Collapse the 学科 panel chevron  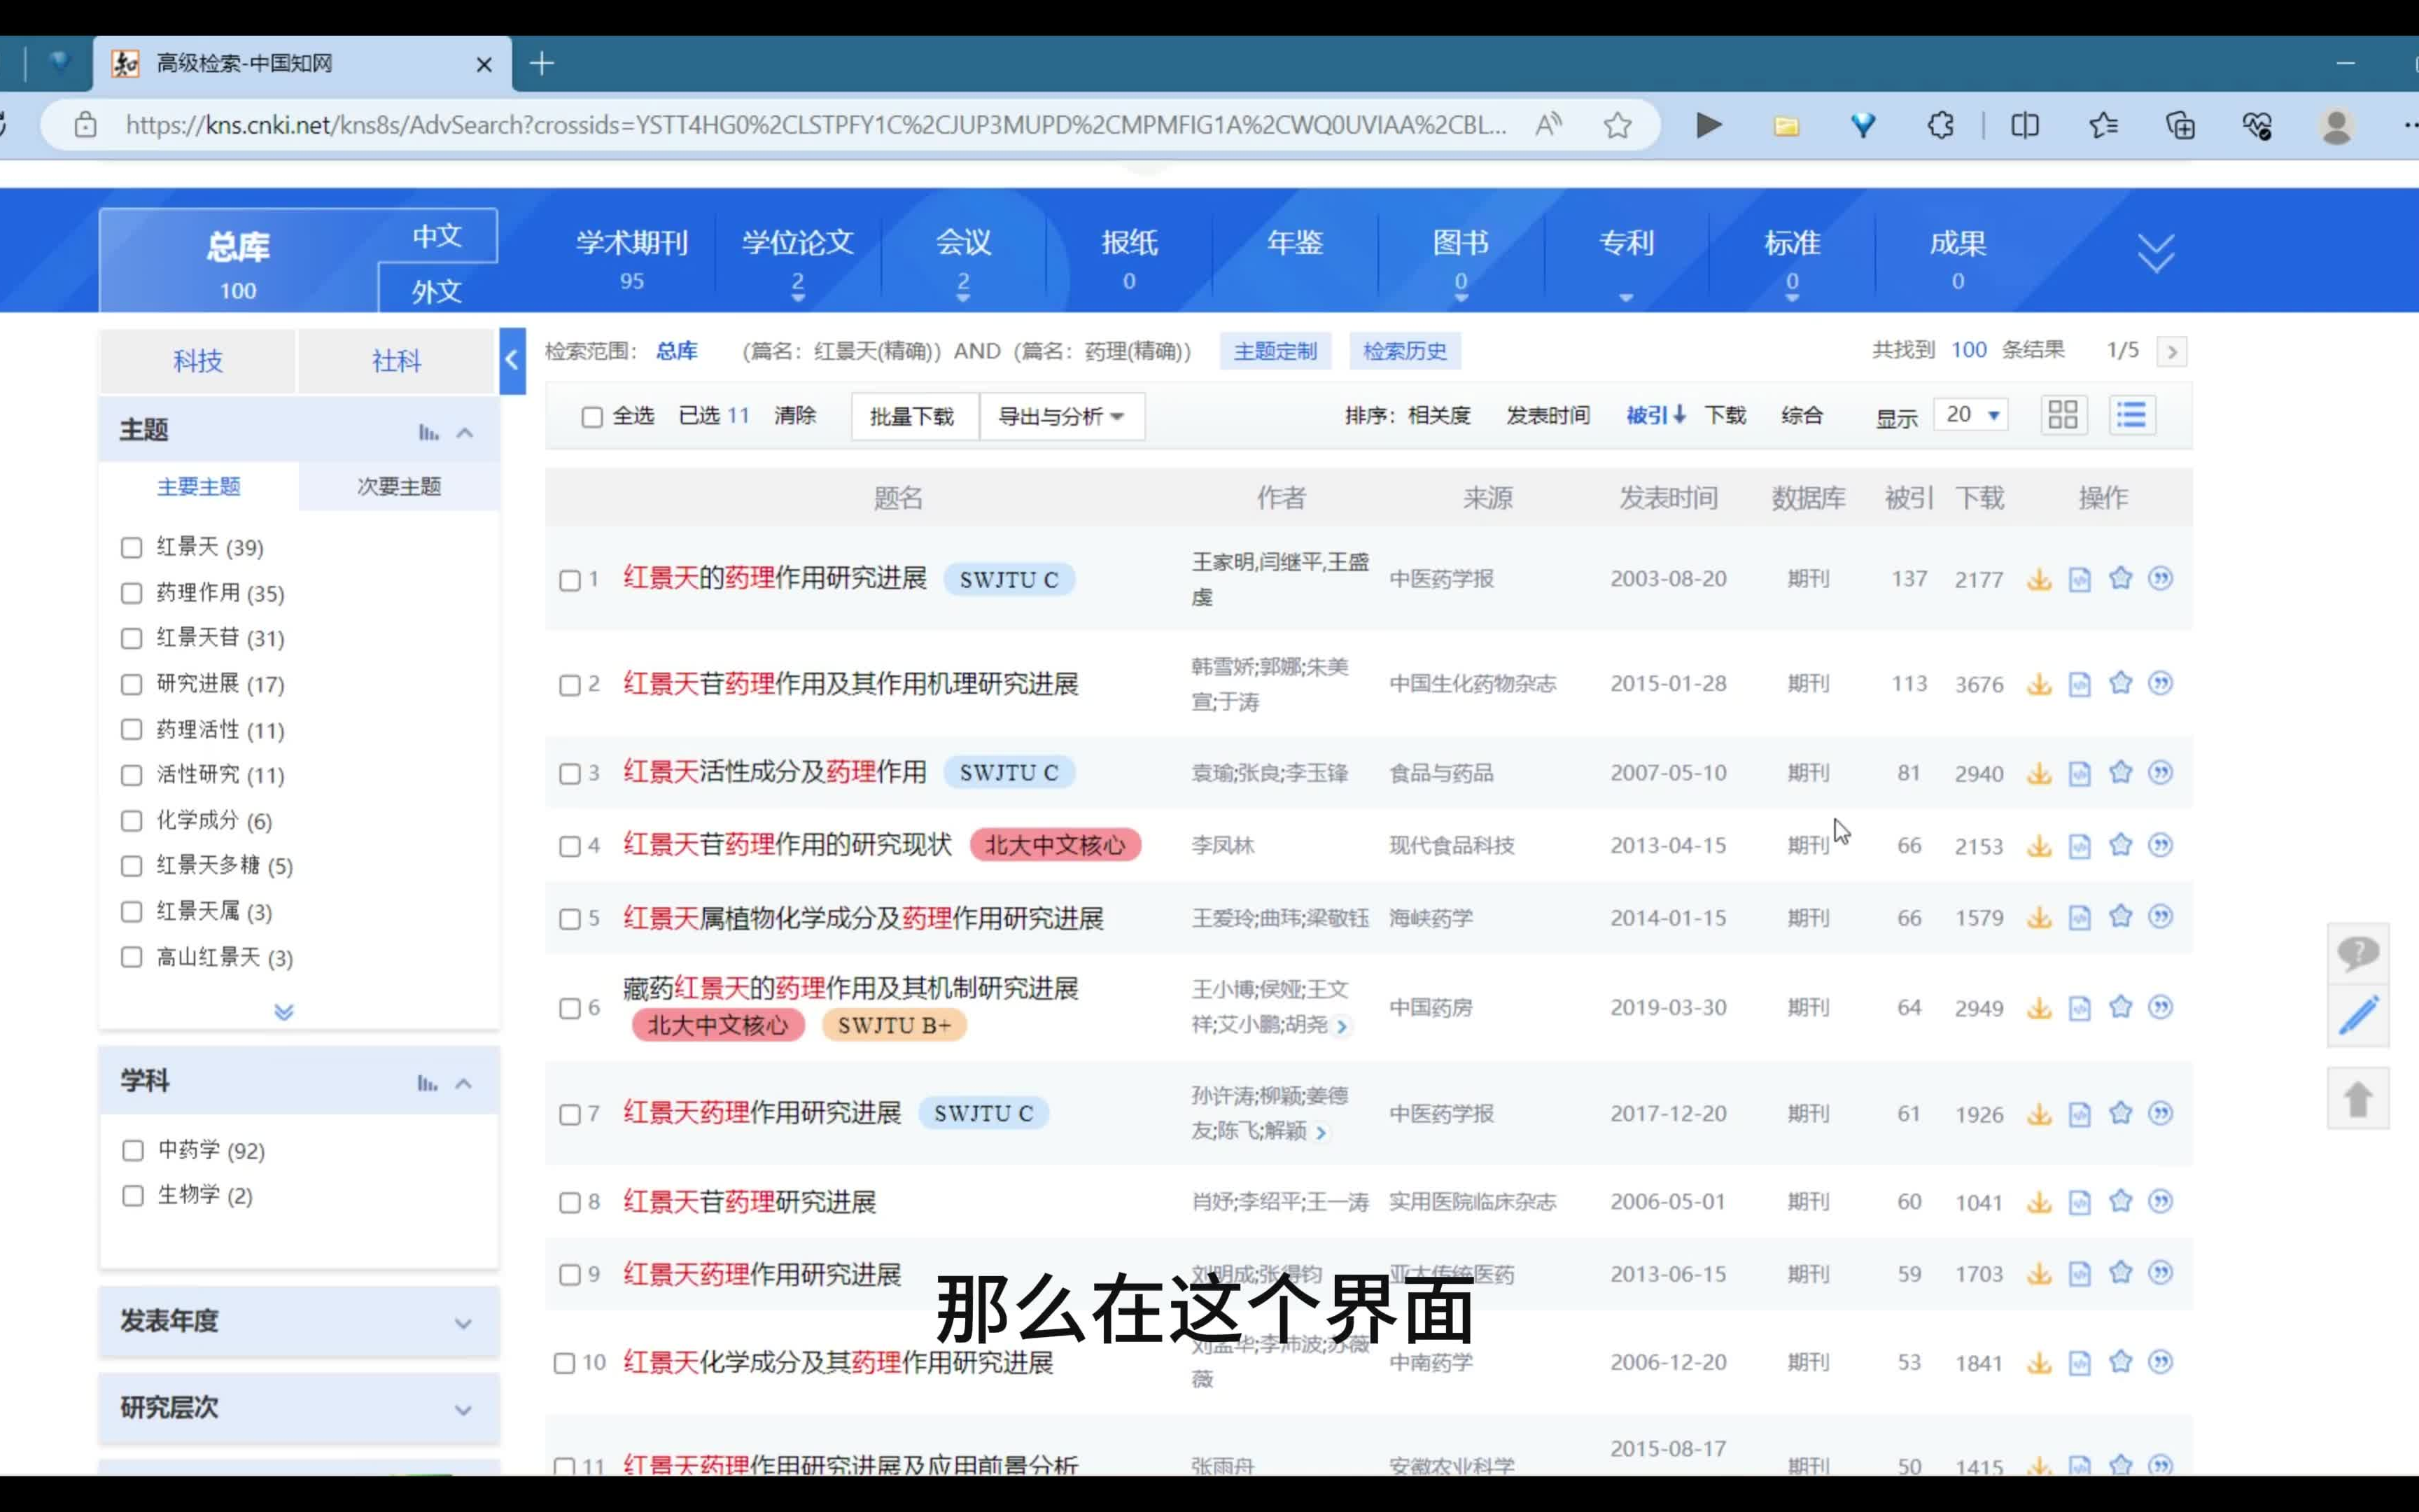(463, 1083)
